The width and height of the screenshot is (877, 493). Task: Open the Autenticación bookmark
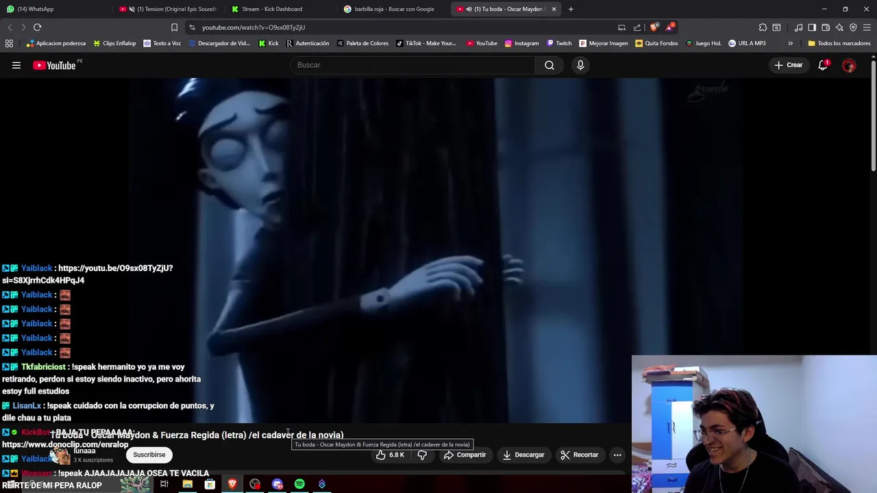pos(307,43)
